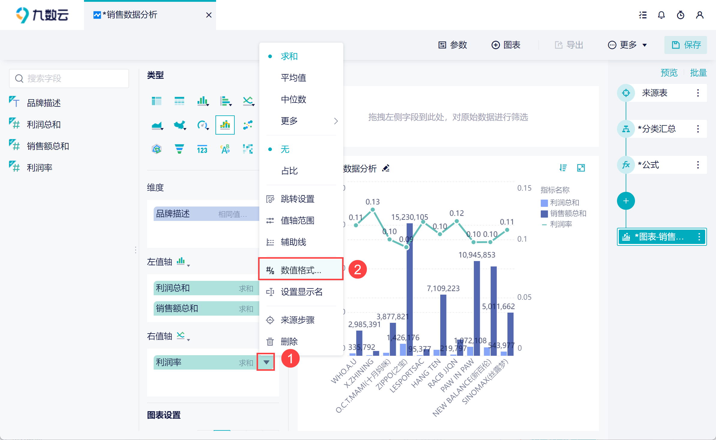Open dropdown arrow on 利润率 field
Image resolution: width=716 pixels, height=440 pixels.
tap(266, 362)
